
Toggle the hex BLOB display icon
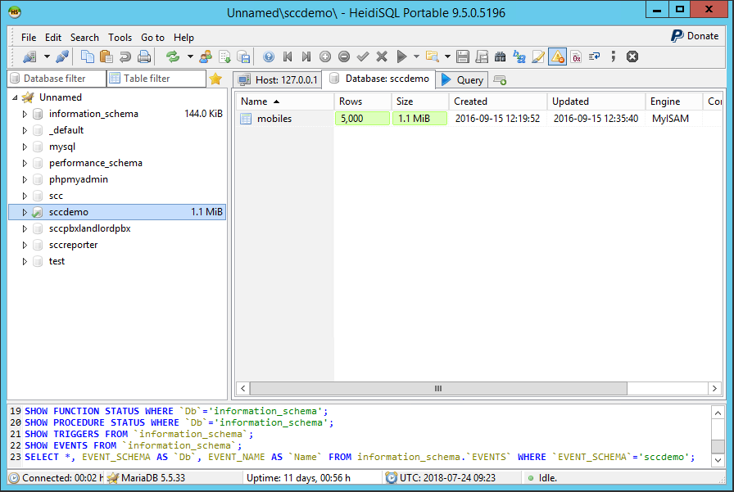click(576, 57)
